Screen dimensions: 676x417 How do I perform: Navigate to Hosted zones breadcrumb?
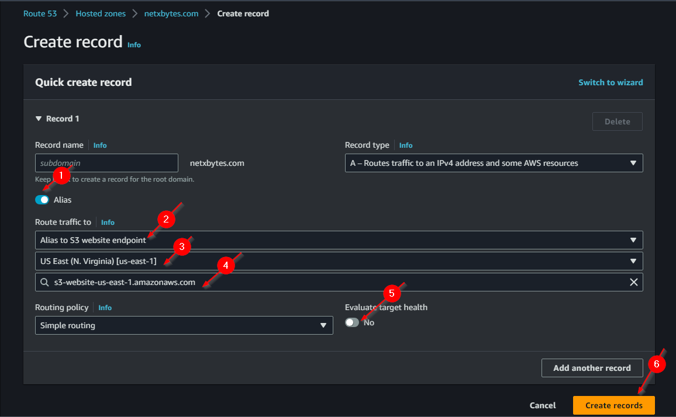coord(101,13)
